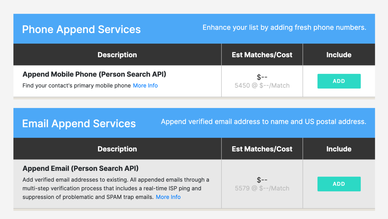Click the ADD button for Append Mobile Phone
This screenshot has width=388, height=219.
[339, 81]
